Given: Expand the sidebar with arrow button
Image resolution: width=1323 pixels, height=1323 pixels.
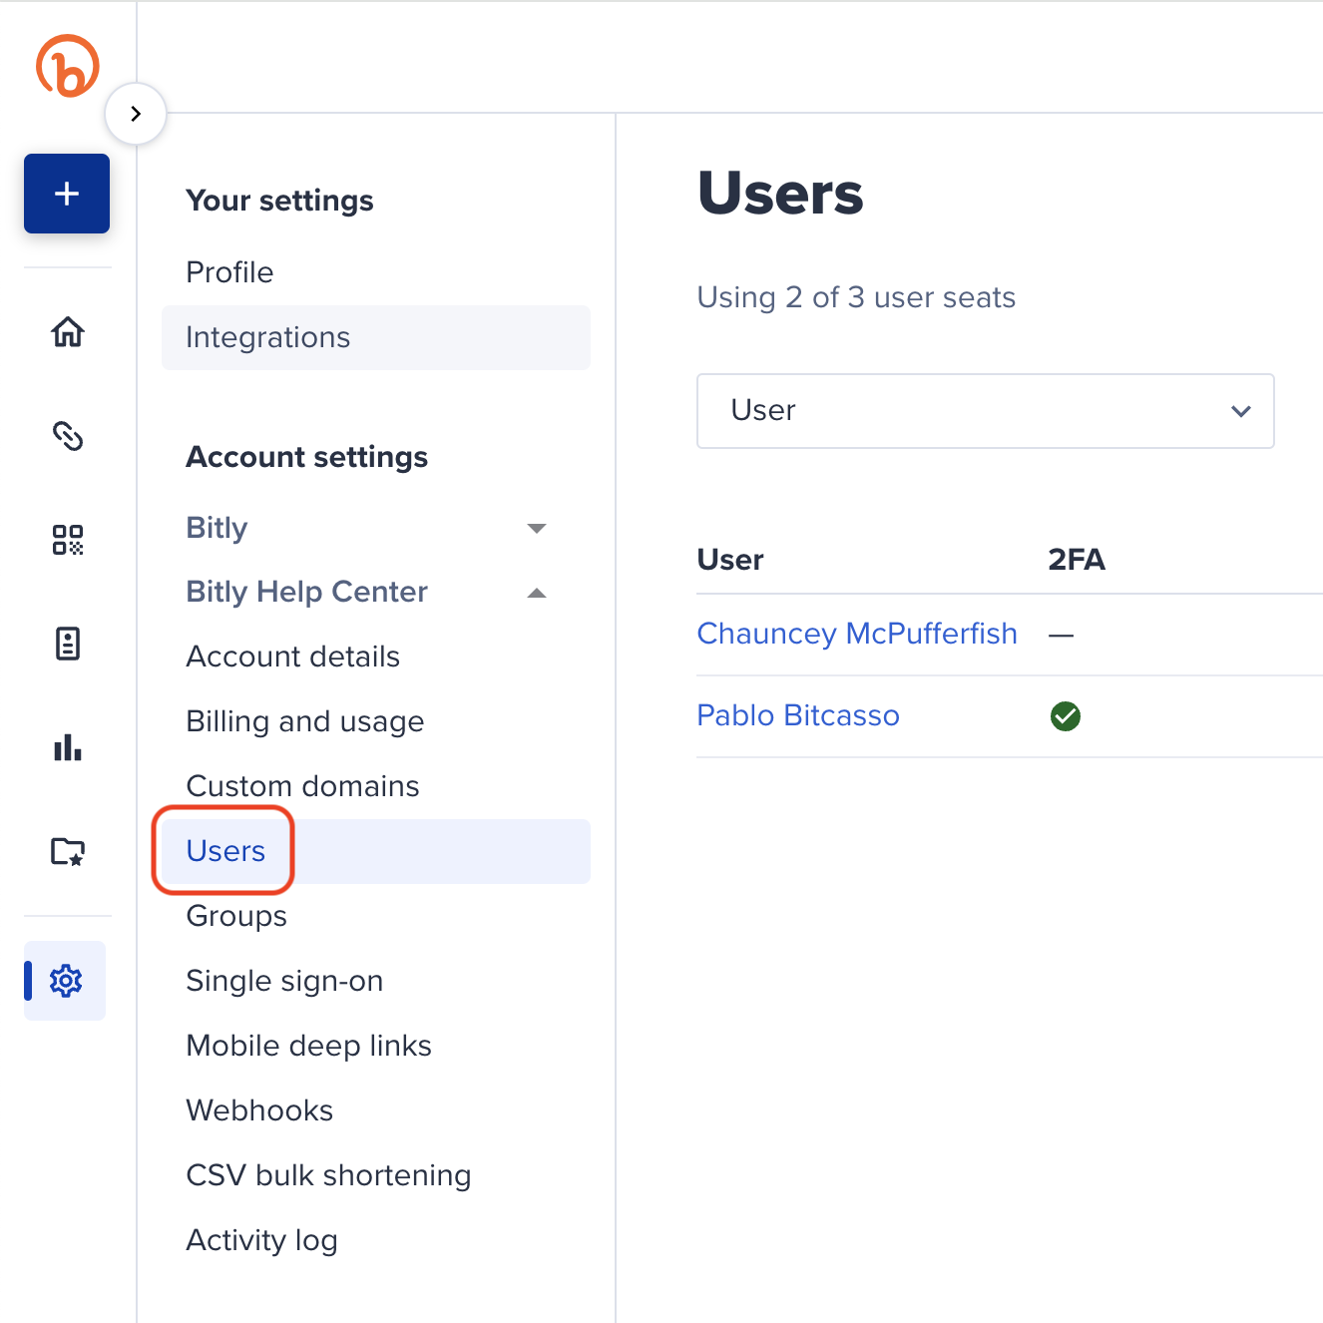Looking at the screenshot, I should click(x=136, y=114).
